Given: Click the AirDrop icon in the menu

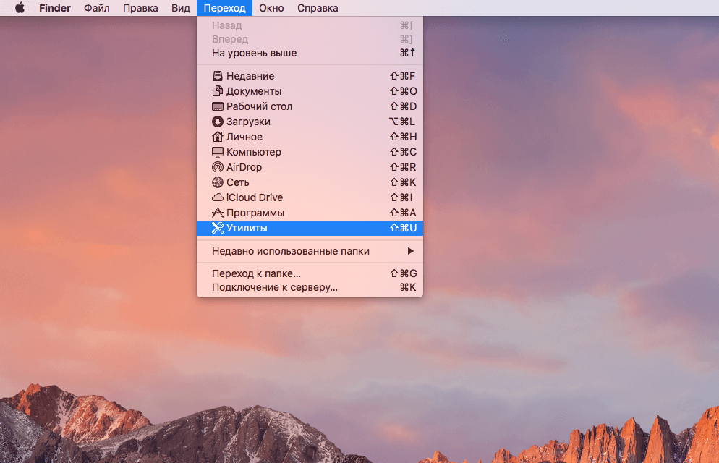Looking at the screenshot, I should click(217, 167).
